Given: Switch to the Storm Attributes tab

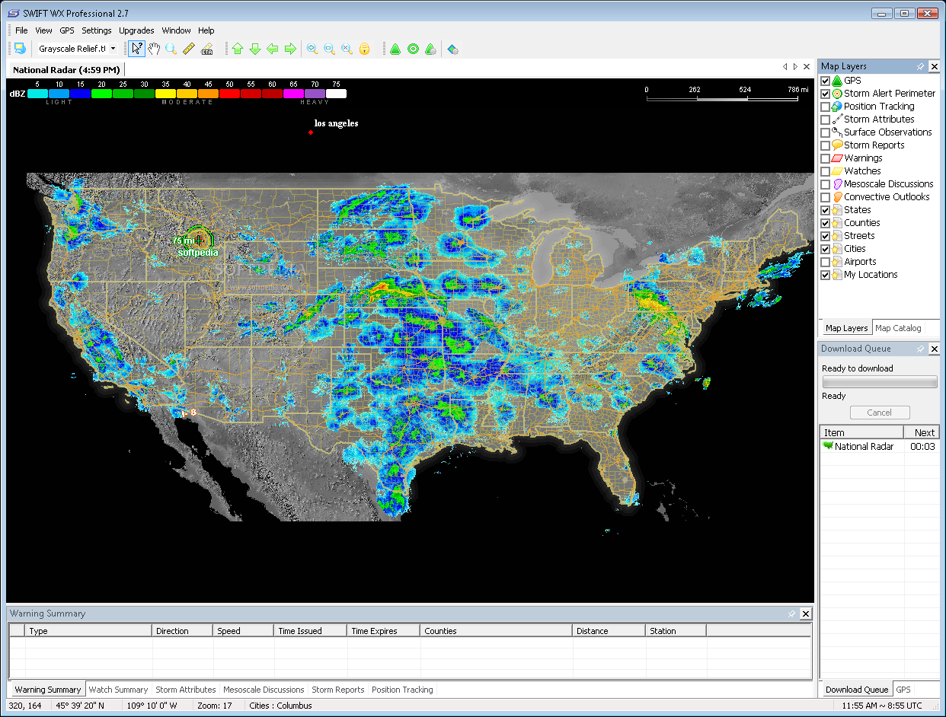Looking at the screenshot, I should pyautogui.click(x=185, y=690).
